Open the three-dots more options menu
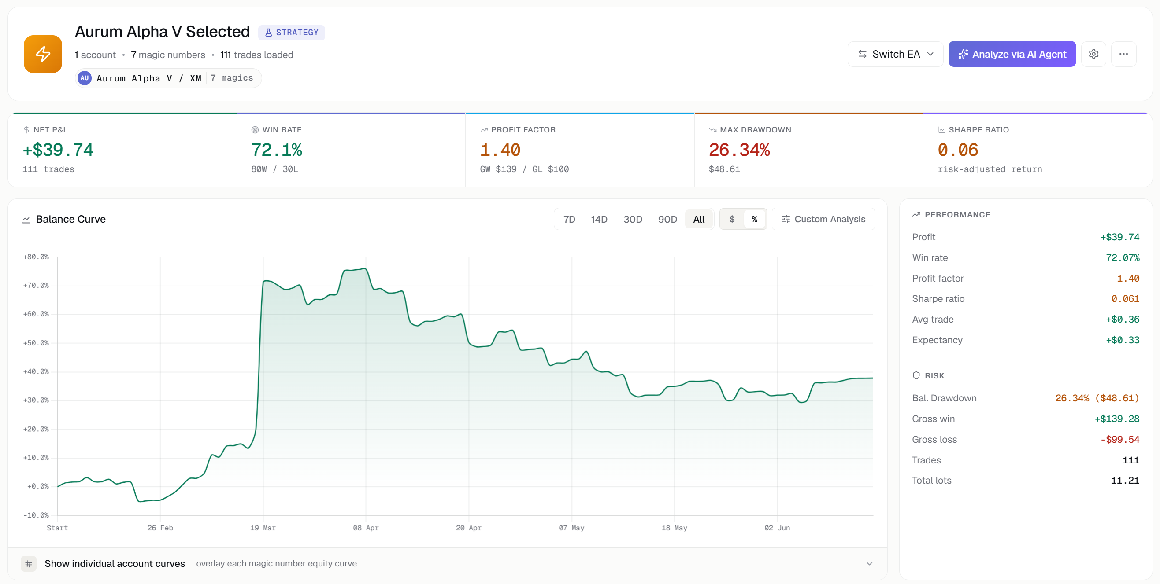The height and width of the screenshot is (584, 1160). pyautogui.click(x=1123, y=54)
